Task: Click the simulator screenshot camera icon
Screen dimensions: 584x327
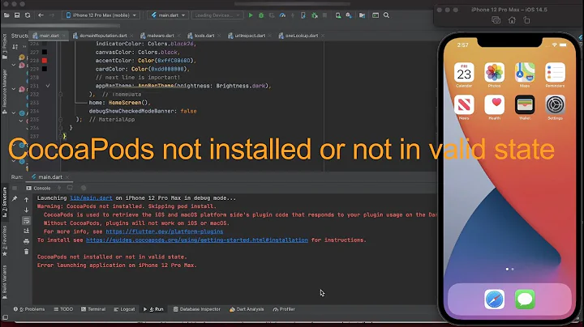Action: click(496, 20)
